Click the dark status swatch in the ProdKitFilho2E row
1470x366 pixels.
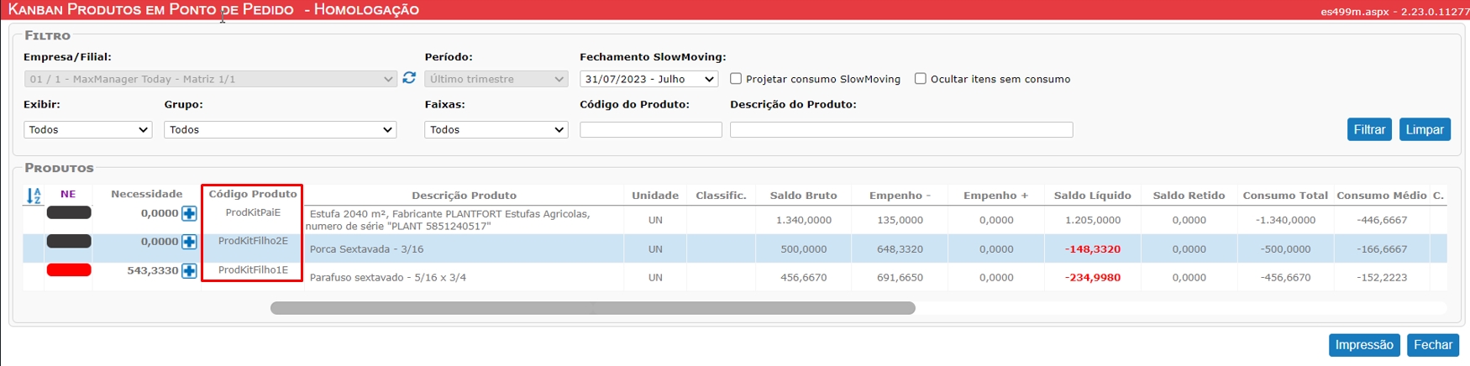(x=69, y=241)
